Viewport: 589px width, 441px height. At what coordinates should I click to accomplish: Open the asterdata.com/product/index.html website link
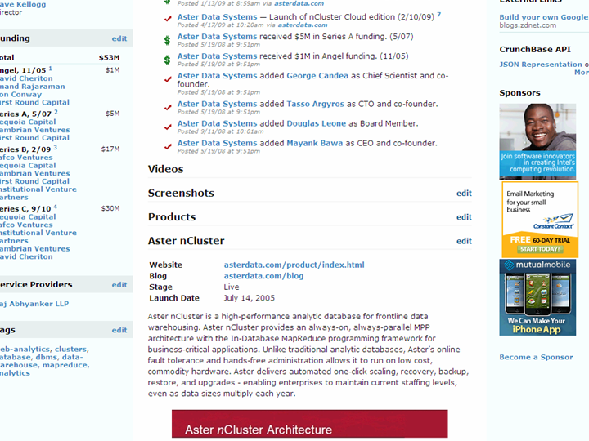[x=294, y=265]
